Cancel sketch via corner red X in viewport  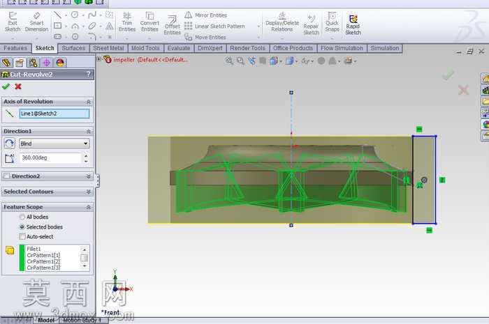click(x=463, y=90)
